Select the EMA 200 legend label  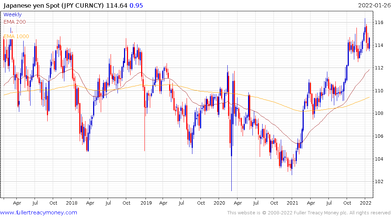click(15, 22)
